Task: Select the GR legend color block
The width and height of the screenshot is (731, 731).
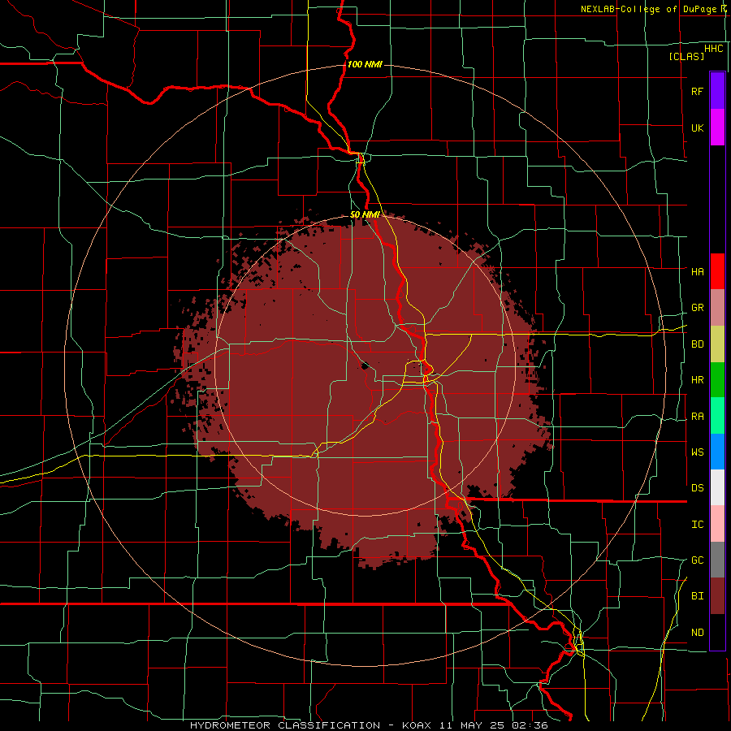Action: pyautogui.click(x=717, y=307)
